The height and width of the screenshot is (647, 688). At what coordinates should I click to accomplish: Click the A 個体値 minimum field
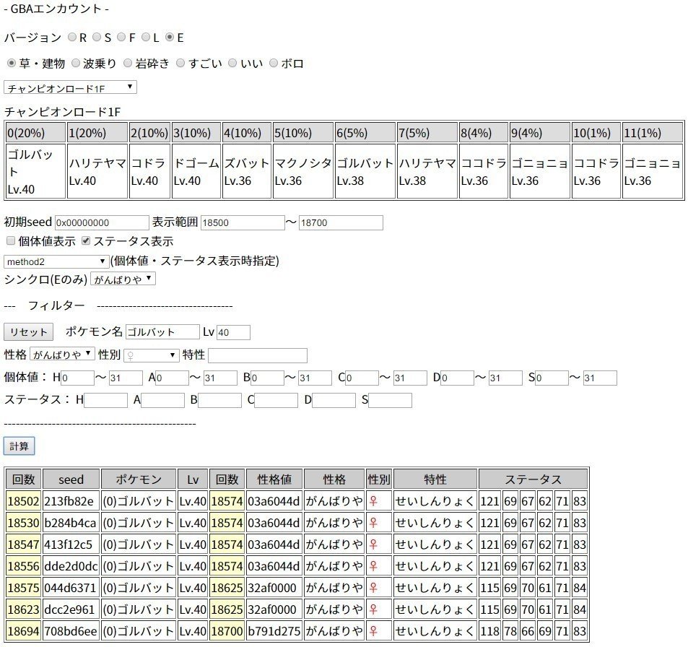173,378
